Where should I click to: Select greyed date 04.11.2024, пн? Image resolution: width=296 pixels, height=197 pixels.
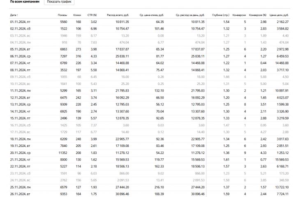point(20,42)
